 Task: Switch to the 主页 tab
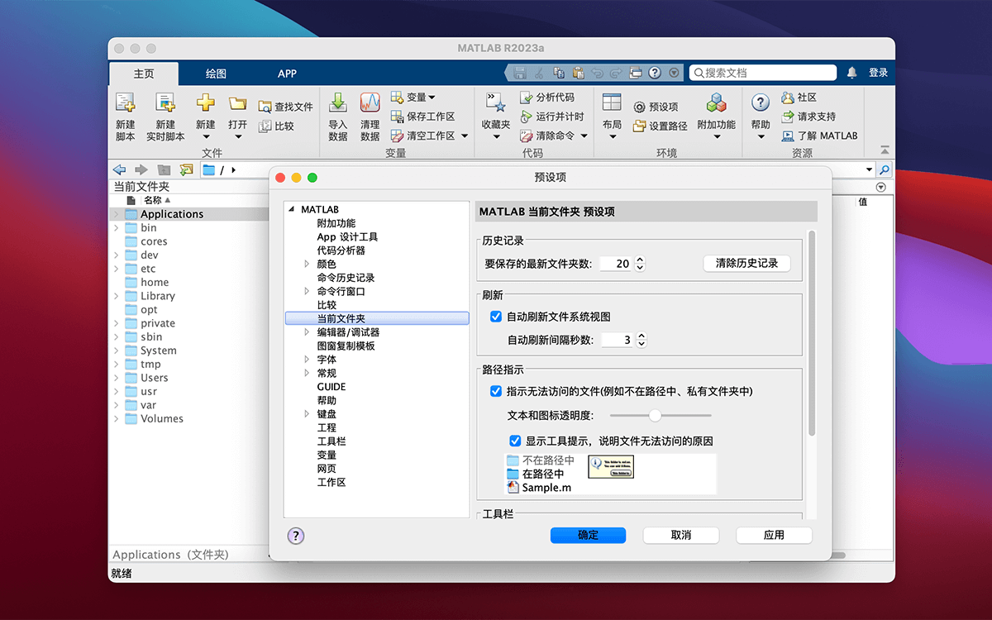click(x=144, y=73)
